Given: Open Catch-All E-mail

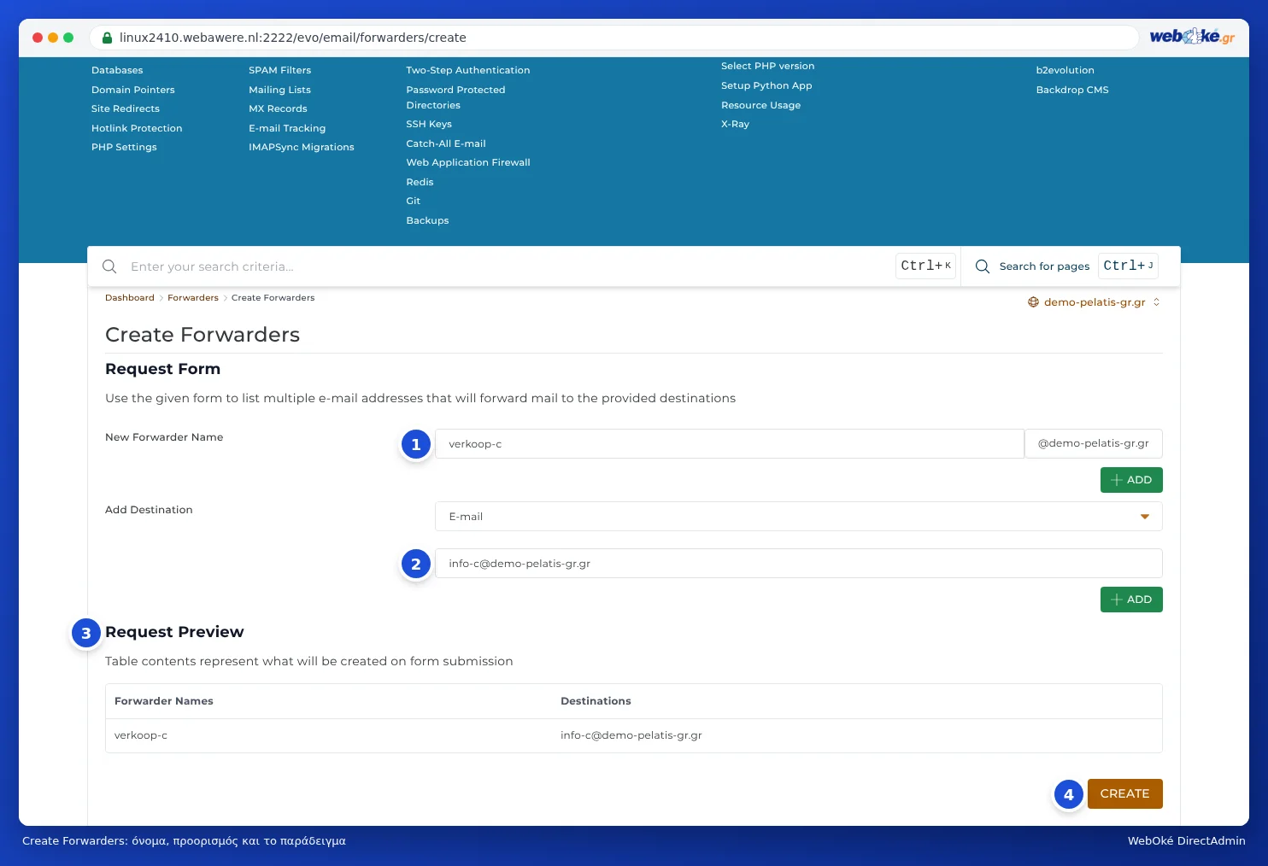Looking at the screenshot, I should [x=446, y=143].
